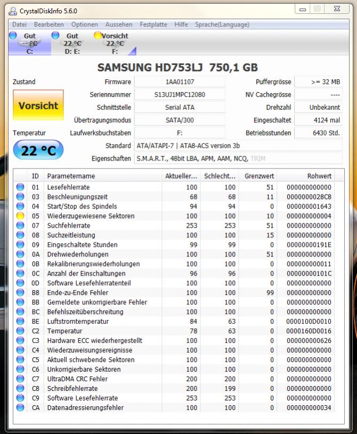
Task: Click the status icon for Befehlszeitüberschreitung
Action: [20, 312]
